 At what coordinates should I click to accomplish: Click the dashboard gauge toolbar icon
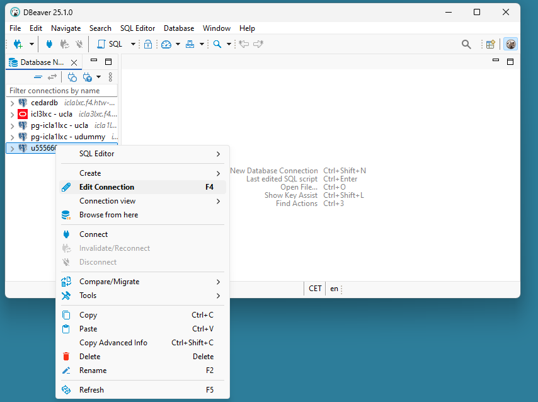166,44
